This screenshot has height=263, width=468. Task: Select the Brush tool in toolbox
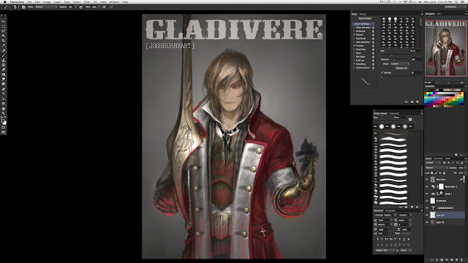tap(3, 56)
